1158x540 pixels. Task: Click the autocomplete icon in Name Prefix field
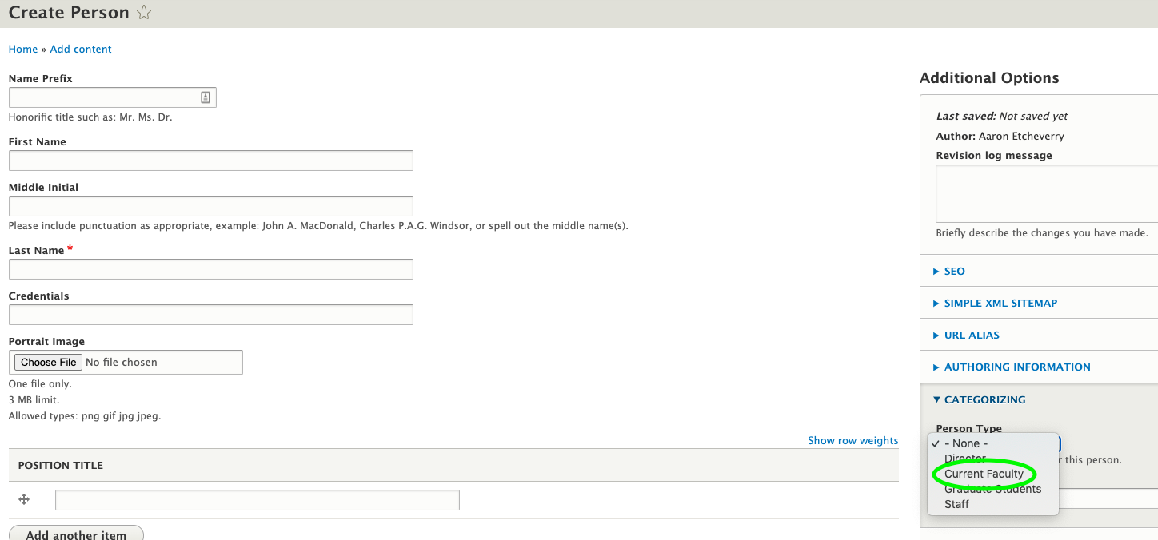(206, 97)
